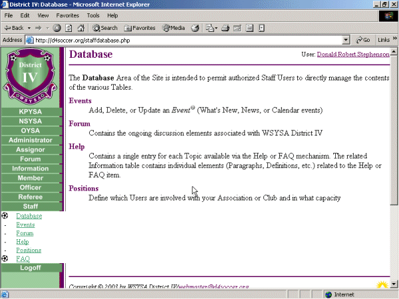Open the Search toolbar button
This screenshot has width=399, height=299.
(104, 28)
